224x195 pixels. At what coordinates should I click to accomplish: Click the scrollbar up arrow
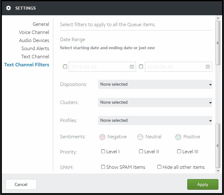[x=218, y=18]
